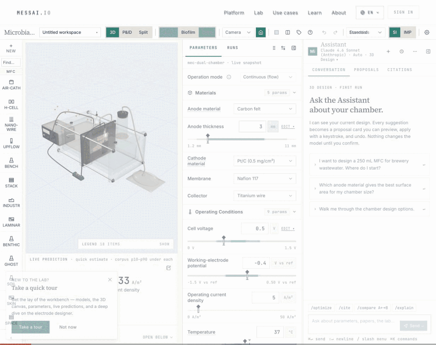Open the help question mark icon
Viewport: 436px width, 345px height.
(310, 32)
